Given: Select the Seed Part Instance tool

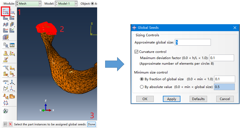Looking at the screenshot, I should pos(6,12).
